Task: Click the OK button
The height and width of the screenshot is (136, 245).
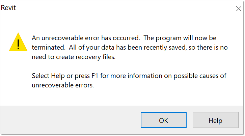Action: coord(163,120)
